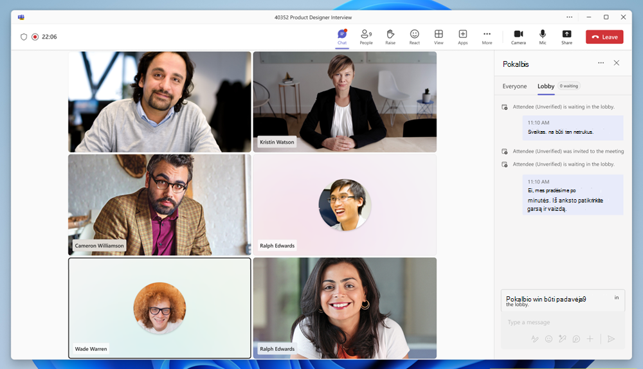Screen dimensions: 643x369
Task: Click 'Attendee (Unverified) was invited' text
Action: [x=568, y=151]
